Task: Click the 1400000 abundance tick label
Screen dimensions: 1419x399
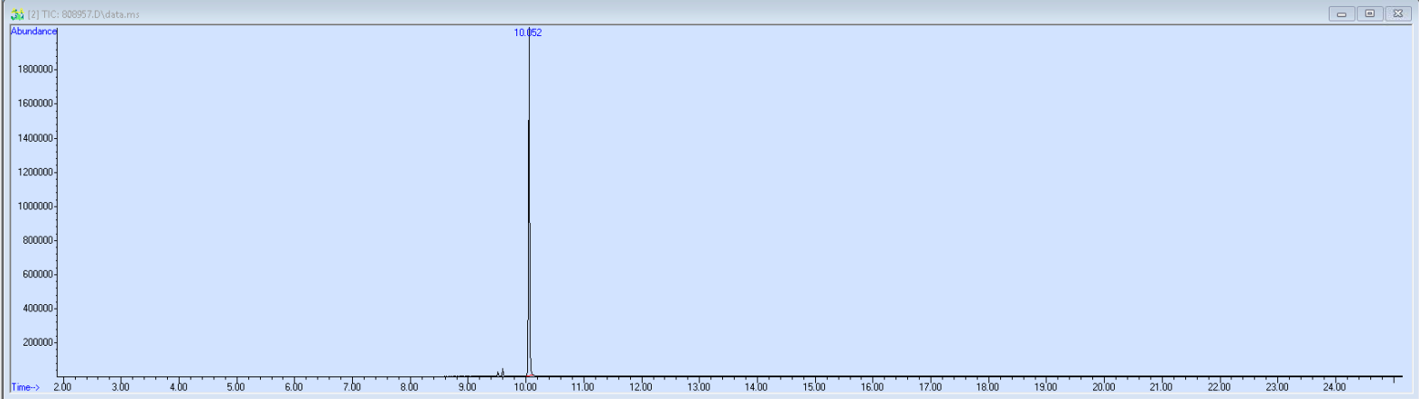Action: (35, 138)
